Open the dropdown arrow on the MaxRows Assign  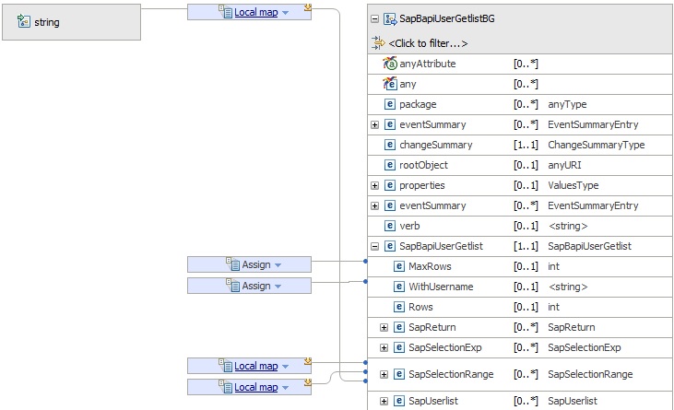(278, 265)
